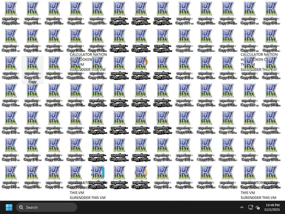Click superboy - Copy (225) file icon
The width and height of the screenshot is (285, 214).
click(119, 177)
